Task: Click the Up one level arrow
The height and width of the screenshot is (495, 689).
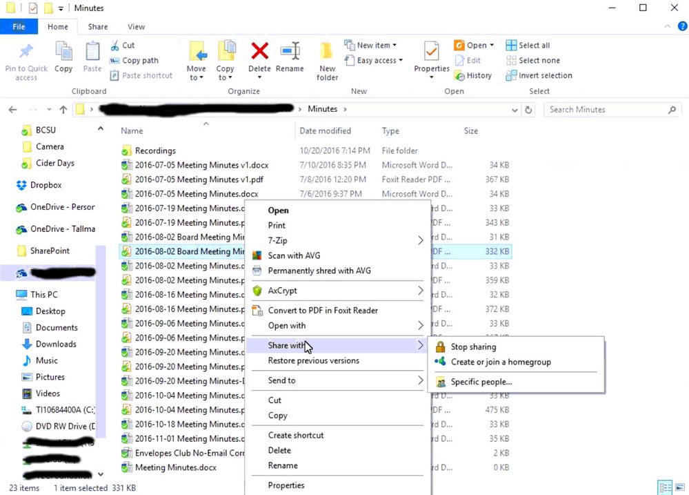Action: click(63, 110)
